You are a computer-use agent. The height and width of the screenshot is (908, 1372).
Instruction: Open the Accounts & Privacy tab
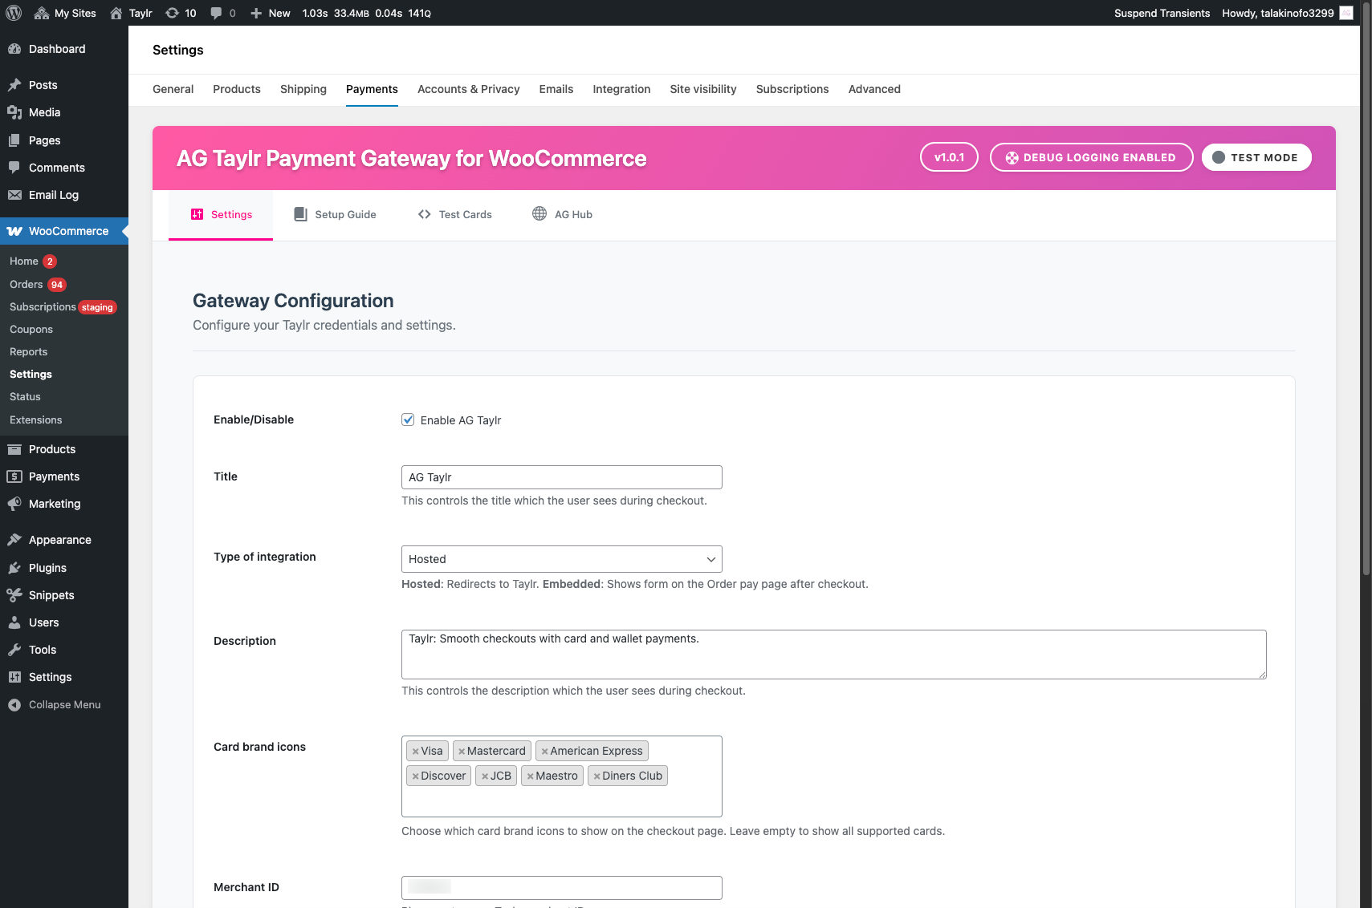469,89
